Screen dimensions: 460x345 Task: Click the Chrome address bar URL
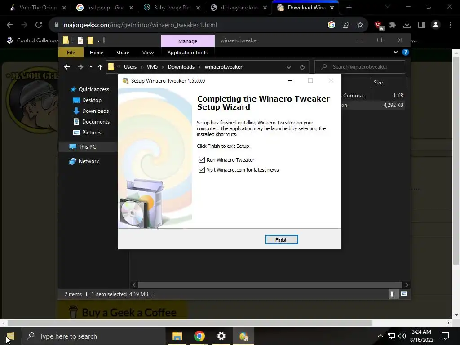coord(140,25)
